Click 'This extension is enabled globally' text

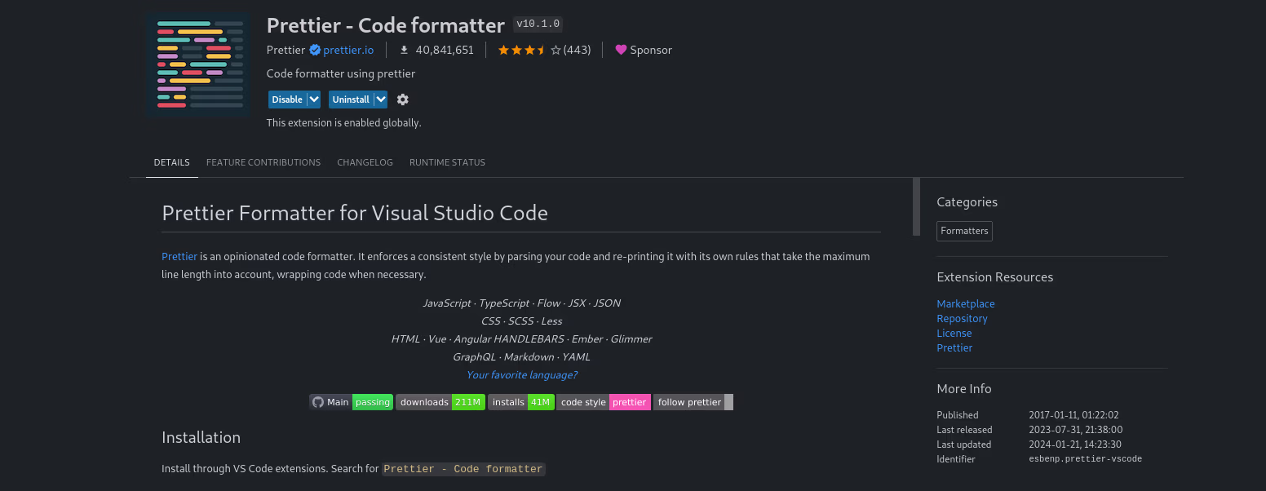[343, 123]
